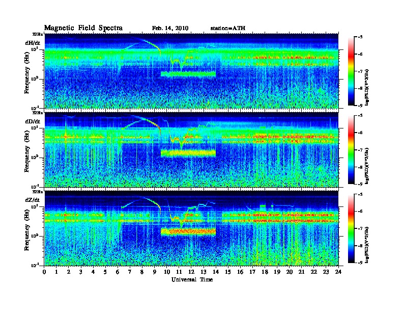Click hour 17 on the Universal Time axis
This screenshot has width=403, height=312.
click(252, 272)
